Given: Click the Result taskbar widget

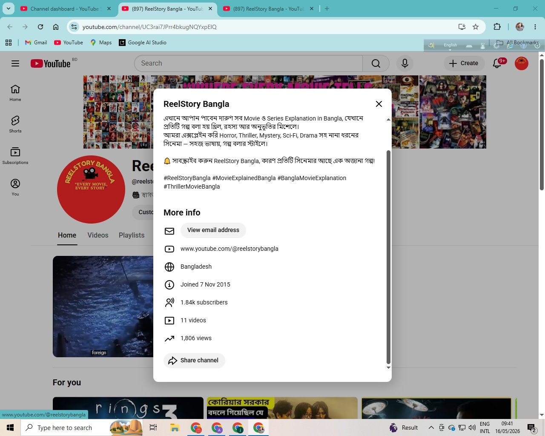Looking at the screenshot, I should point(404,427).
